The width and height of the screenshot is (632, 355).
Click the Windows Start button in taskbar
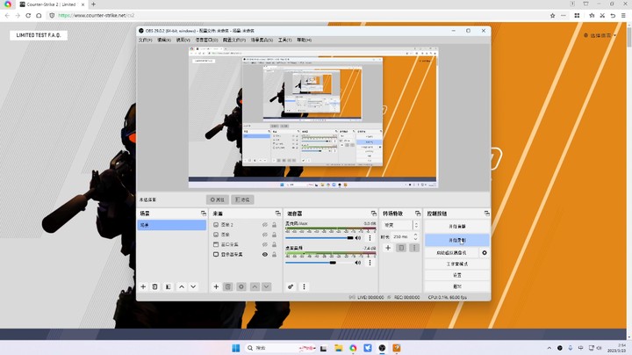point(236,348)
